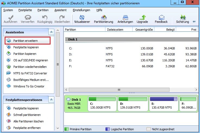Click the Rückgängig undo arrow icon
The height and width of the screenshot is (133, 200).
[45, 17]
